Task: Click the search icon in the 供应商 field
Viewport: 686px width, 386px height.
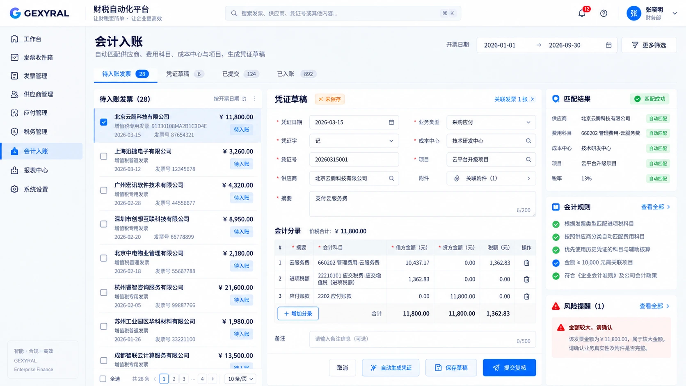Action: tap(391, 178)
